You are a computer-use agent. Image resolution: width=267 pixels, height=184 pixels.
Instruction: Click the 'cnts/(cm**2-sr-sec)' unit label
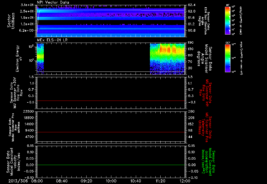click(241, 21)
